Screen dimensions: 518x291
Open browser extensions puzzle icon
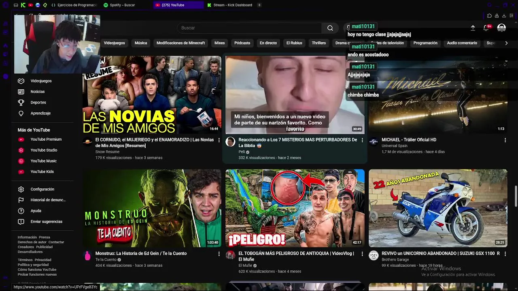point(489,16)
